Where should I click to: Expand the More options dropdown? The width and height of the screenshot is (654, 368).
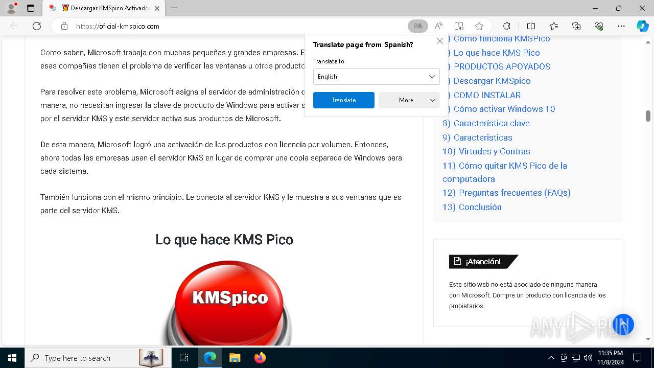409,100
